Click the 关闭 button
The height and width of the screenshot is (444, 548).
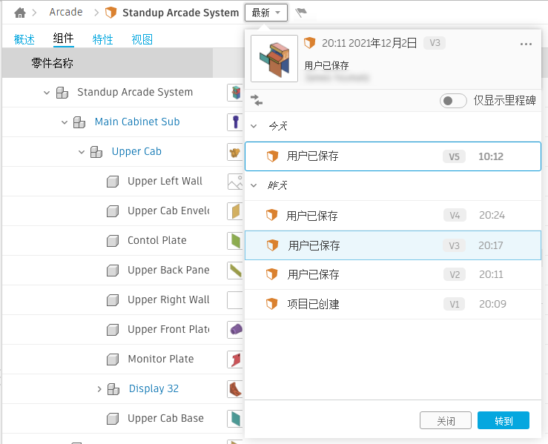(x=446, y=420)
